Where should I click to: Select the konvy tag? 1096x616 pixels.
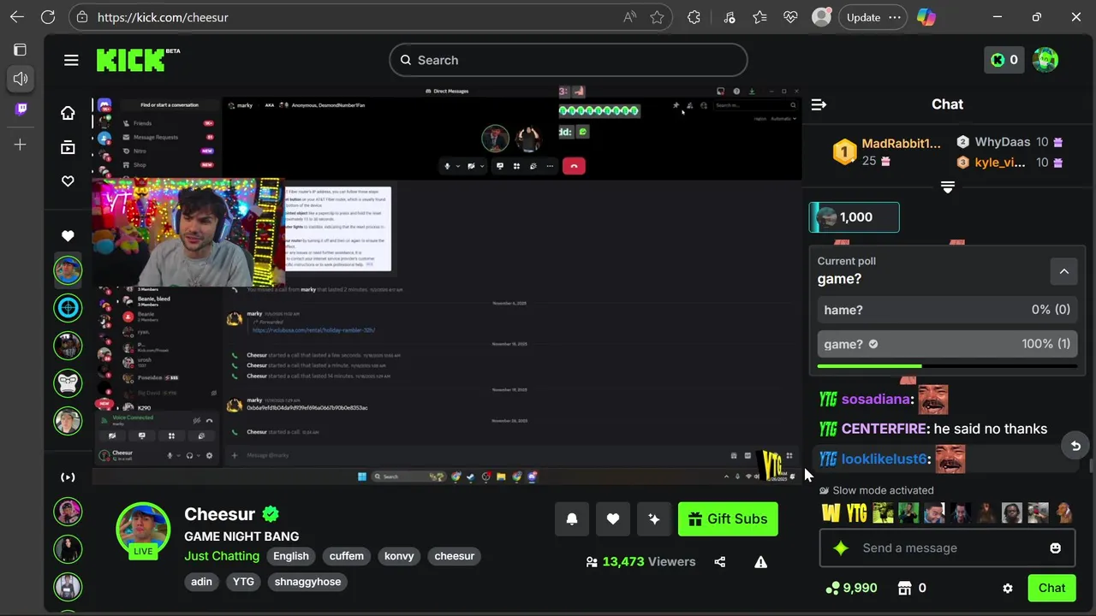click(399, 556)
